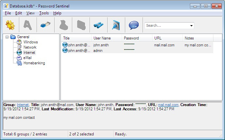Click the eMail envelope icon

click(x=19, y=58)
